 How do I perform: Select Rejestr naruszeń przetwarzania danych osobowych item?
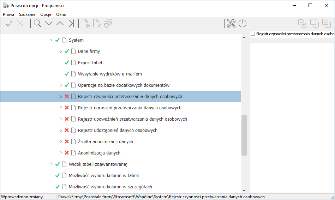(x=130, y=108)
